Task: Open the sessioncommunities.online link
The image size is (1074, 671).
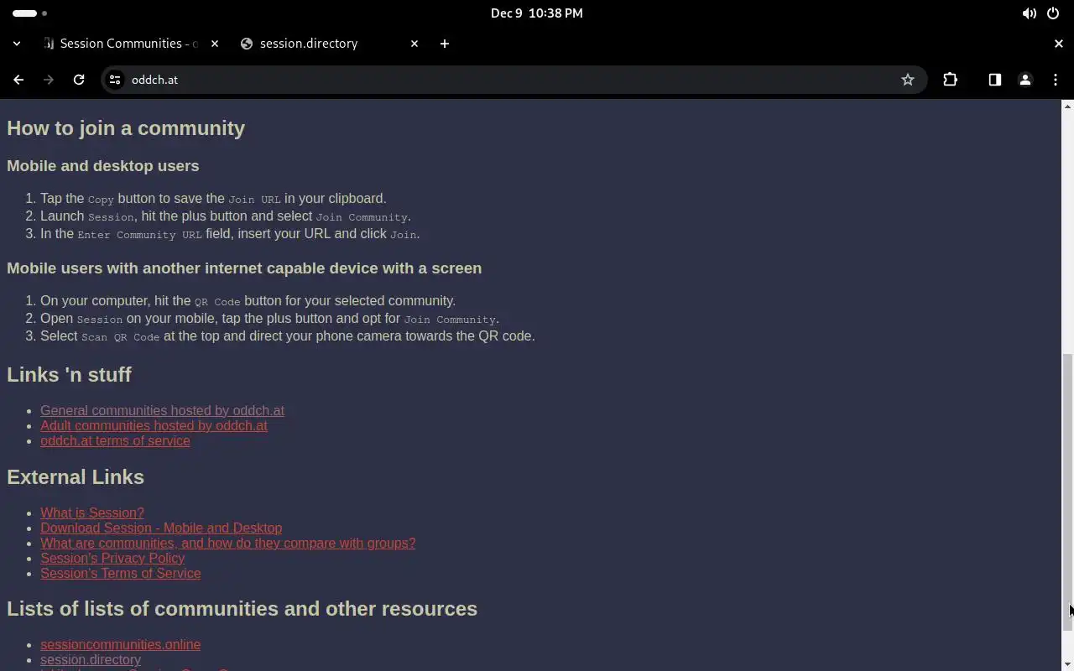Action: 120,644
